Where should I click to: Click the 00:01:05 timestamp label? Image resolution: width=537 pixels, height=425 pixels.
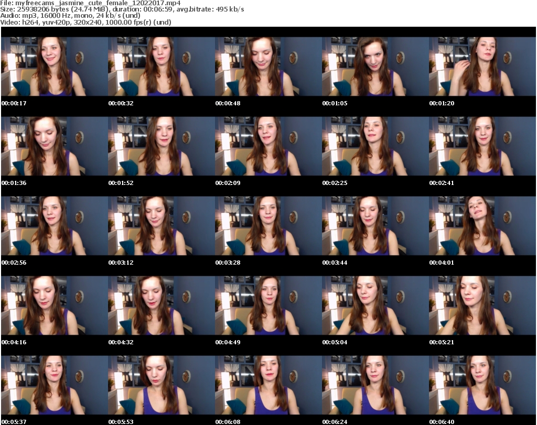click(x=335, y=103)
